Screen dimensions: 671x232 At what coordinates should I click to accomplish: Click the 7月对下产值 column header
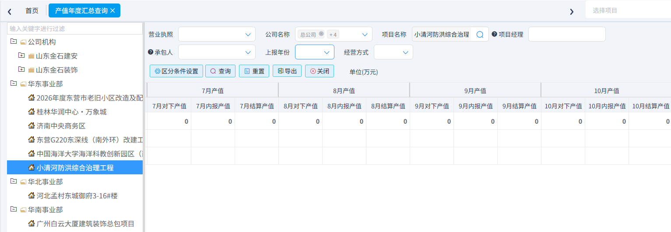pos(169,106)
